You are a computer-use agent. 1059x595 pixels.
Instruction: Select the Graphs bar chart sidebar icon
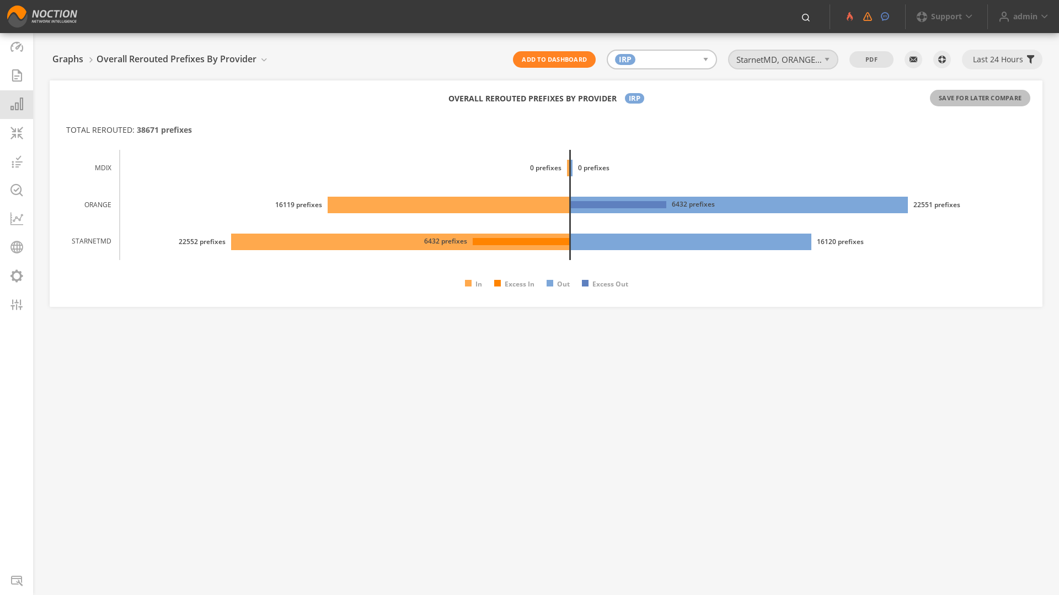pyautogui.click(x=17, y=104)
